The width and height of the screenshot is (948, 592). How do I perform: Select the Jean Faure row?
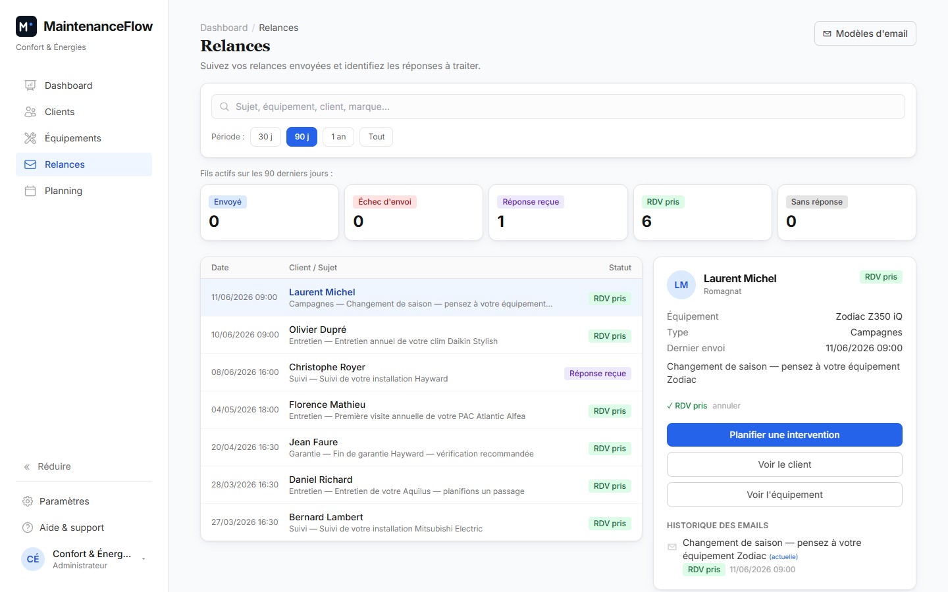421,447
